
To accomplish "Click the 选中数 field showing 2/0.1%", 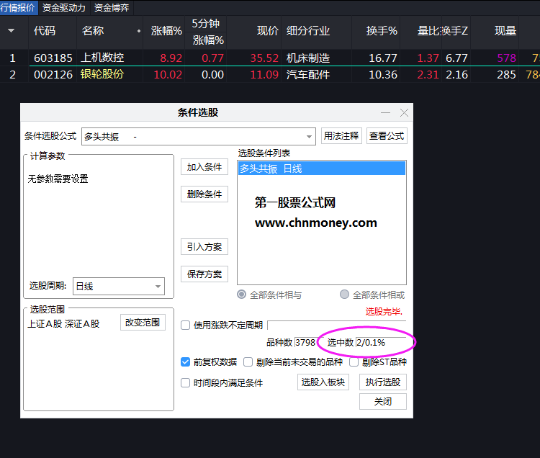I will click(x=381, y=343).
